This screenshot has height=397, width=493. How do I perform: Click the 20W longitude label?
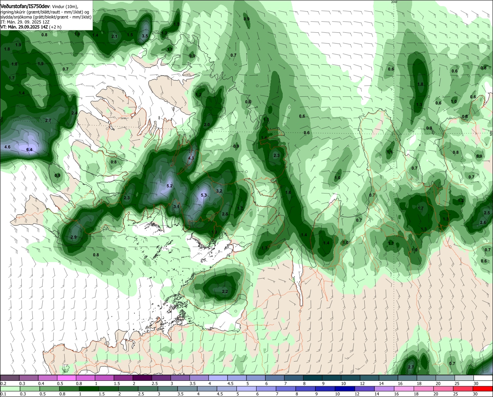(x=394, y=2)
